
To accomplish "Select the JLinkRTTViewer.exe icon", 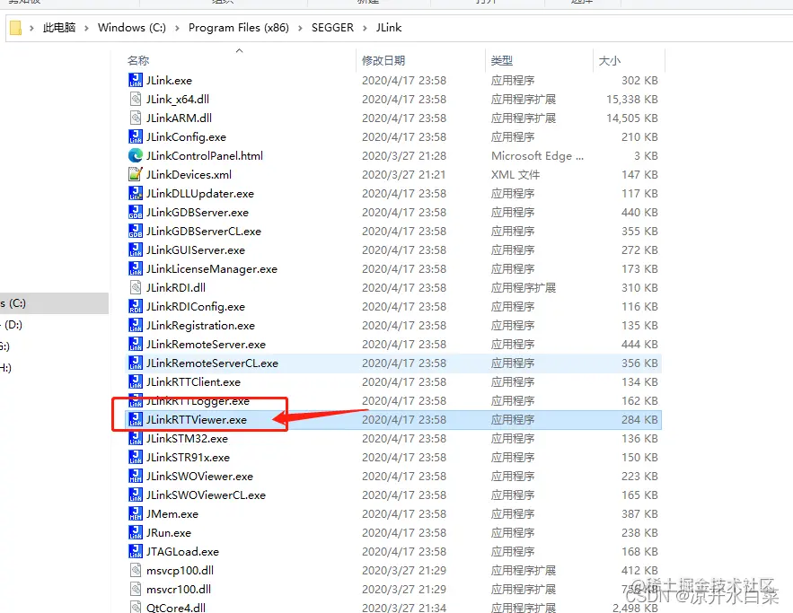I will [x=136, y=419].
